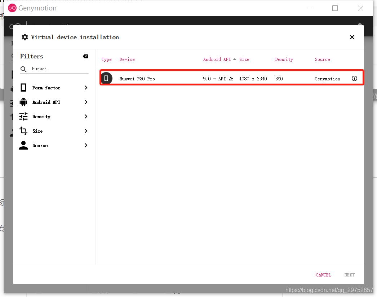The height and width of the screenshot is (297, 377).
Task: Click the phone type icon for Huawei P30 Pro
Action: [106, 78]
